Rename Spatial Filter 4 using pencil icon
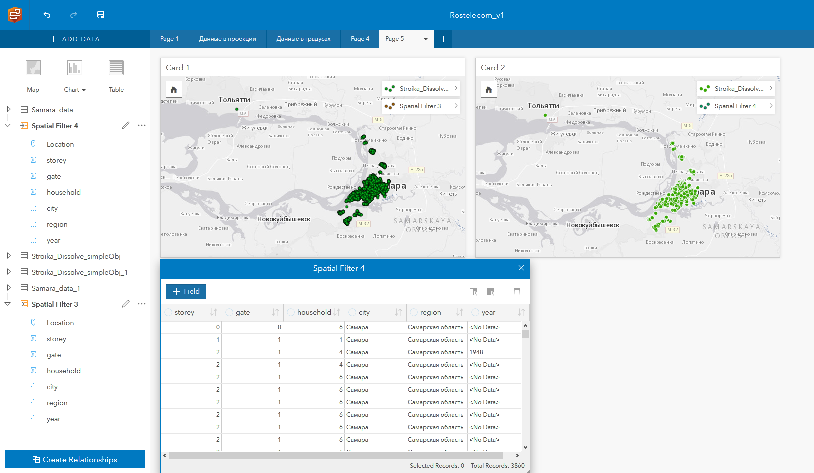This screenshot has height=473, width=814. pyautogui.click(x=126, y=125)
